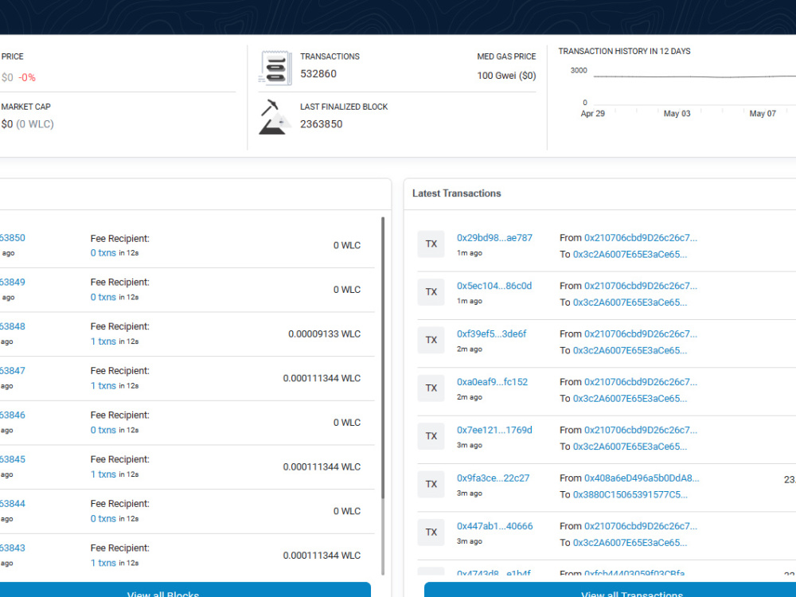The height and width of the screenshot is (597, 796).
Task: Open "1 txns" link of block 63843
Action: 103,563
